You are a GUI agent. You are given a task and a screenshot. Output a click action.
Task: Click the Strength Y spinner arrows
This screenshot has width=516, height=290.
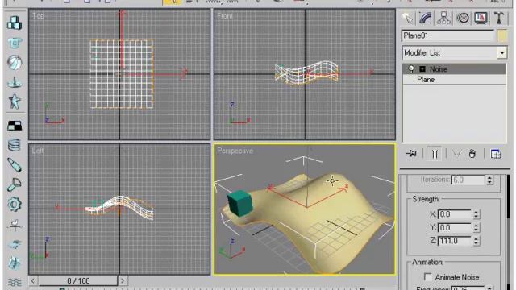(476, 227)
